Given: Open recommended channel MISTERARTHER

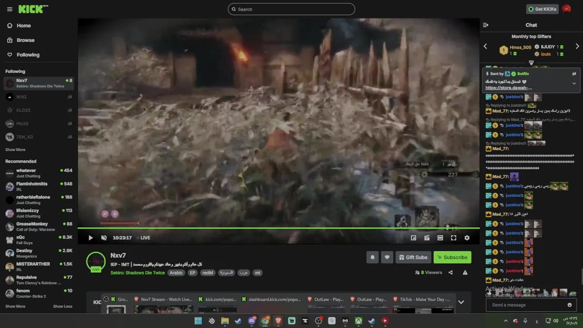Looking at the screenshot, I should [39, 266].
